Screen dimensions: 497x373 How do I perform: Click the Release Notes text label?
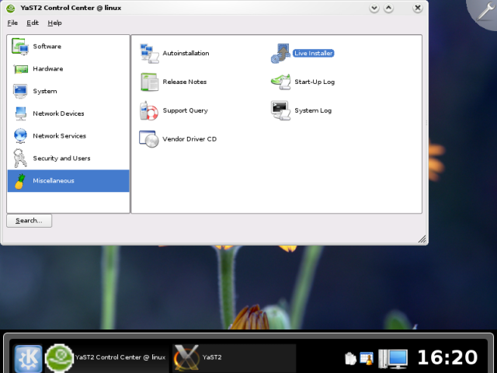[x=185, y=82]
